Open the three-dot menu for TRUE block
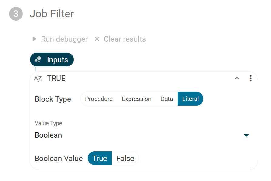Viewport: 271px width, 181px height. [250, 79]
